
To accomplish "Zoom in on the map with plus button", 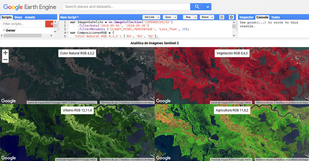I will [5, 52].
